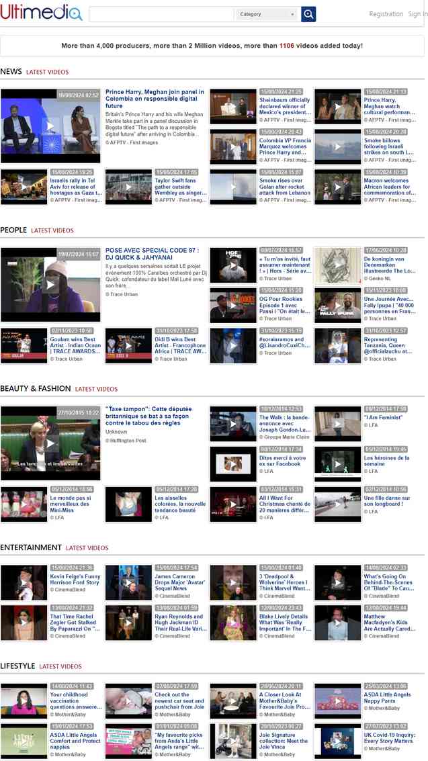Open the BEAUTY & FASHION section heading

point(36,388)
